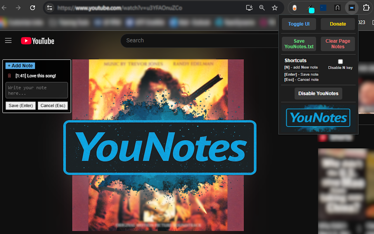Open the YouTube hamburger menu
This screenshot has height=234, width=374.
pyautogui.click(x=8, y=41)
